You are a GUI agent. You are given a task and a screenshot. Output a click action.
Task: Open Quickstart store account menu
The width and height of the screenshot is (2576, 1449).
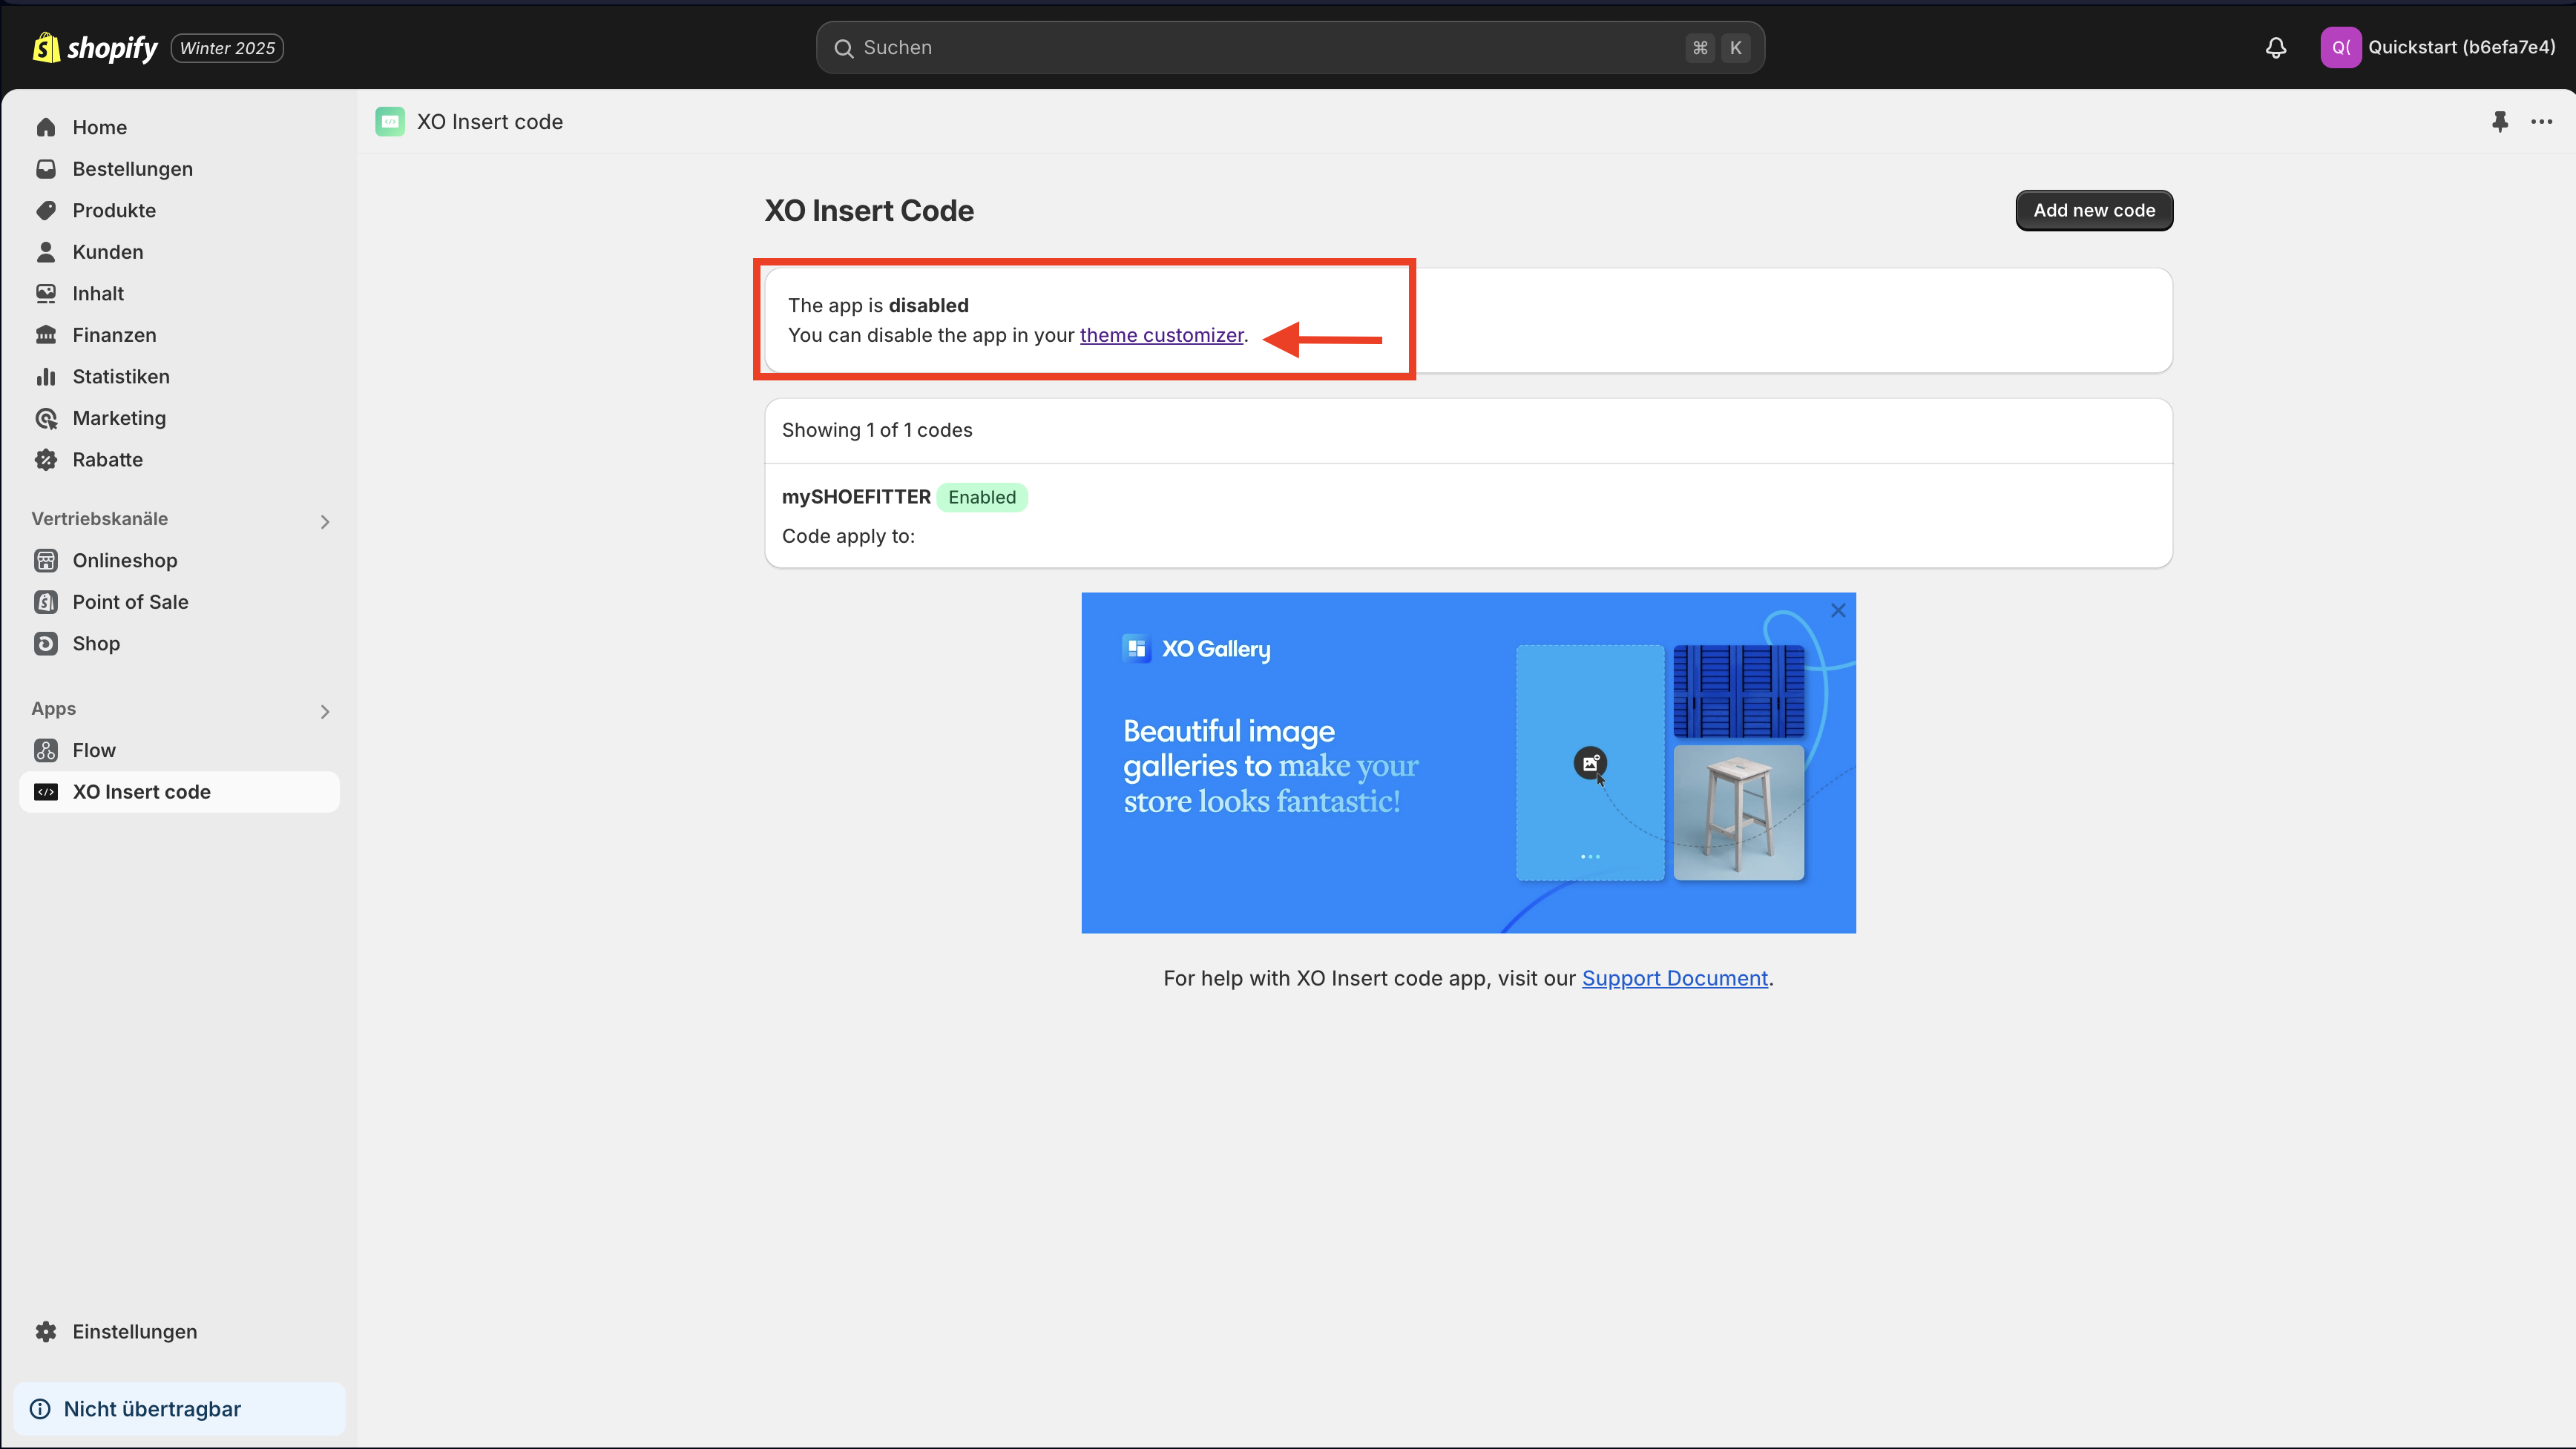click(2439, 47)
